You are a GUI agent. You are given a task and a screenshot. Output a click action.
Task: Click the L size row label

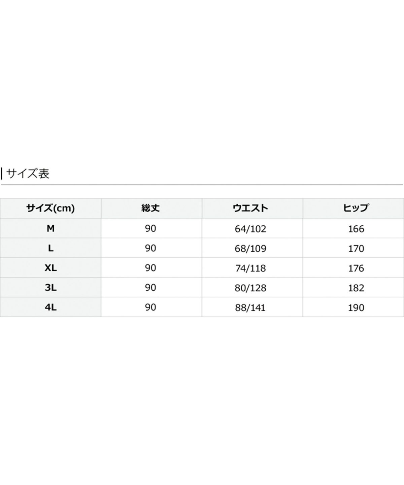coord(50,248)
